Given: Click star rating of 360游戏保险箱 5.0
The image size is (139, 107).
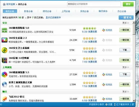Looking at the screenshot, I should coord(90,28).
